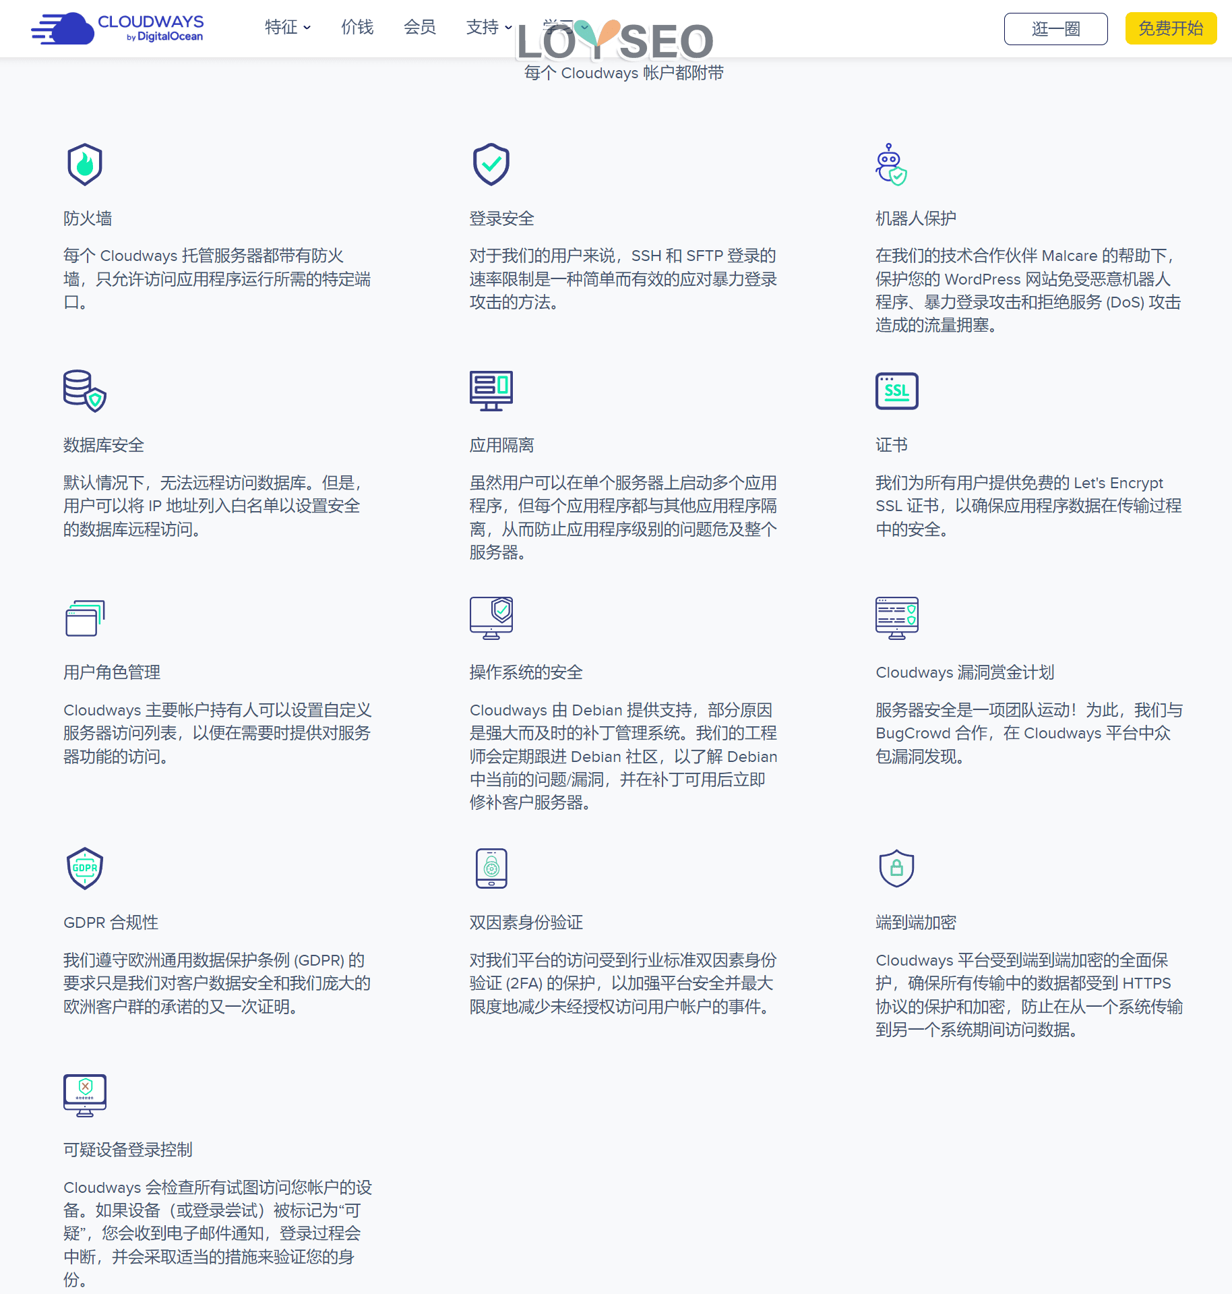Select the 登录安全 heading
The width and height of the screenshot is (1232, 1294).
tap(501, 218)
